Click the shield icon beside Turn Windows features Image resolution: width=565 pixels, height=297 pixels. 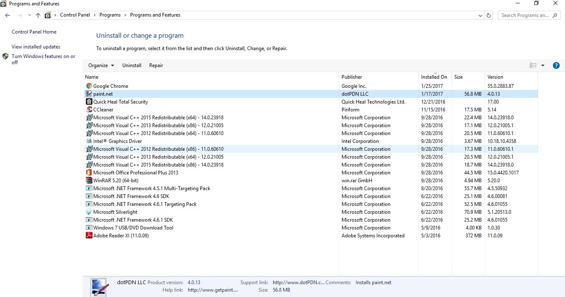click(5, 56)
